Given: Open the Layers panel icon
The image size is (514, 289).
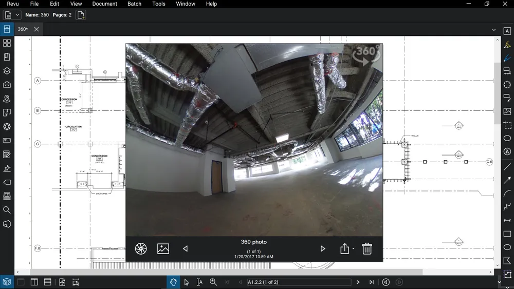Looking at the screenshot, I should 7,71.
